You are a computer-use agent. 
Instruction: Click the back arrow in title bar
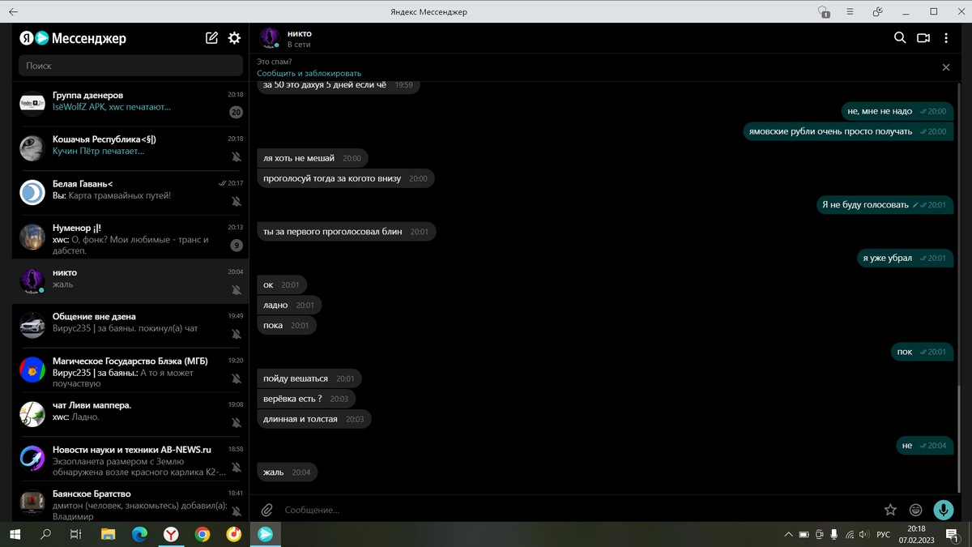coord(14,12)
